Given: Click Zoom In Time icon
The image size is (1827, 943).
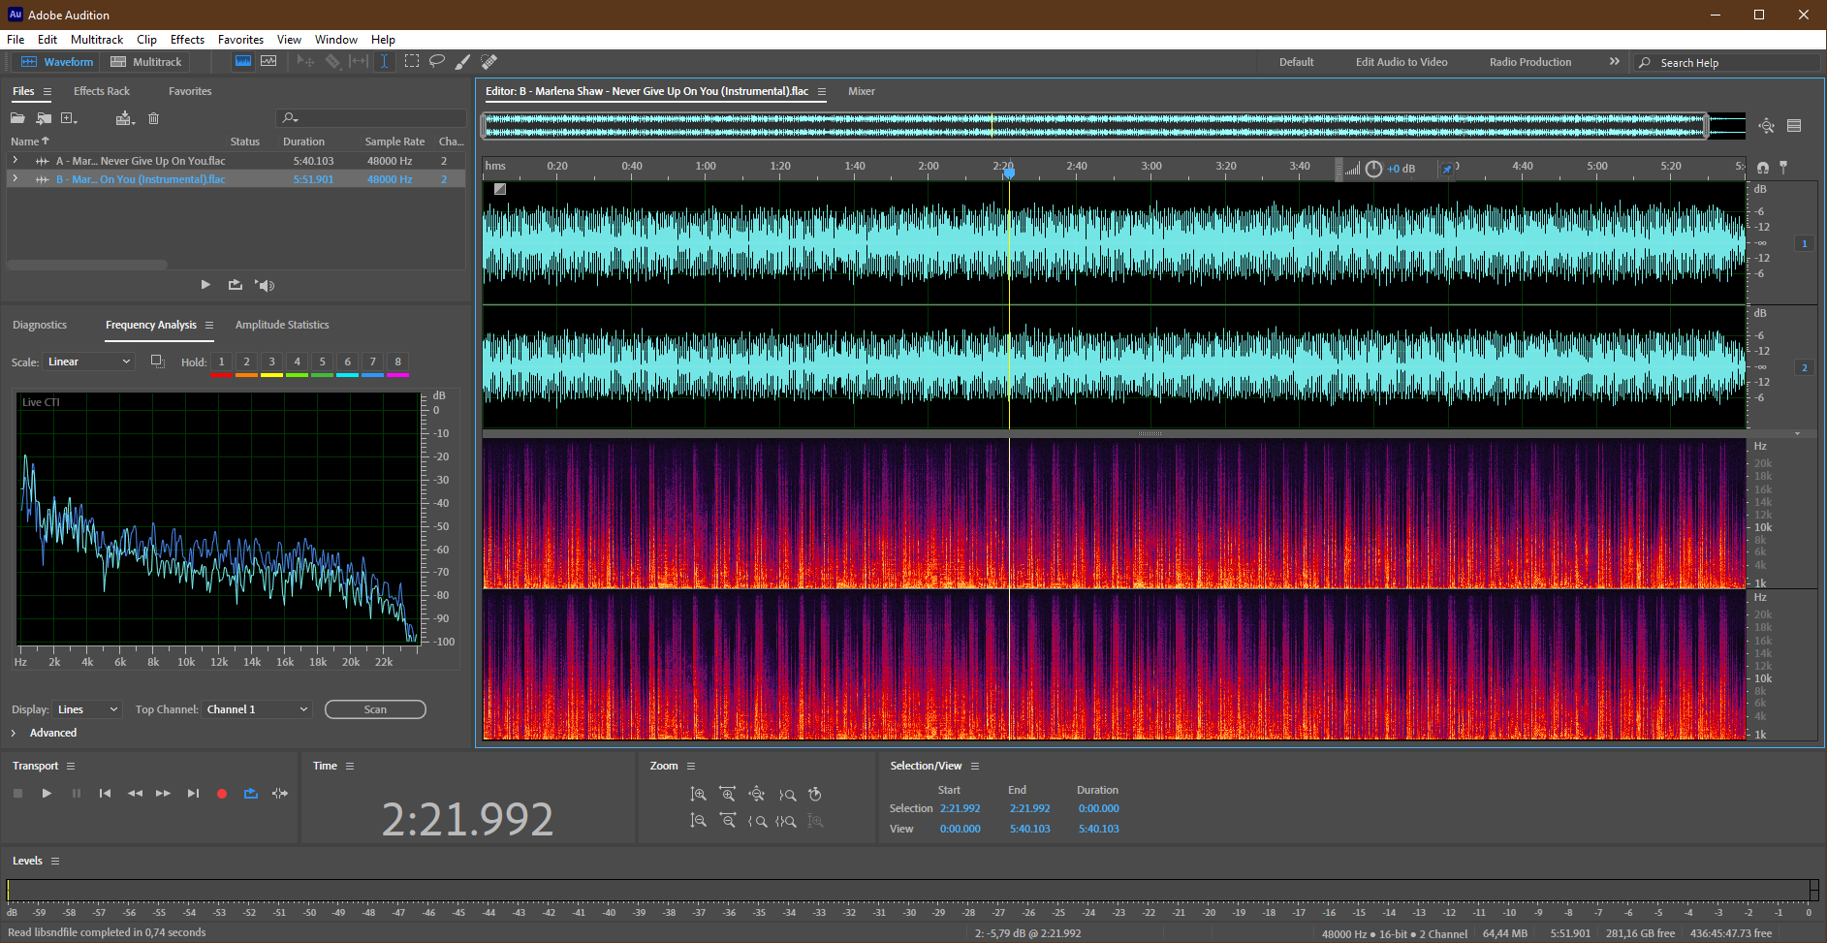Looking at the screenshot, I should 727,794.
